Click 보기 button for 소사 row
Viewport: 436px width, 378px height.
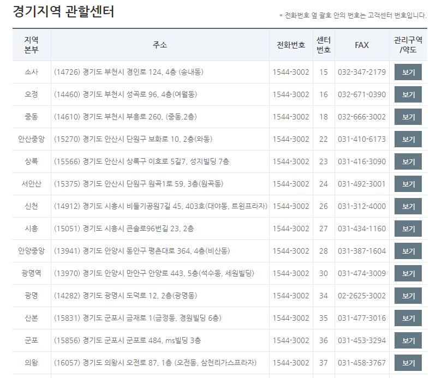pos(408,72)
